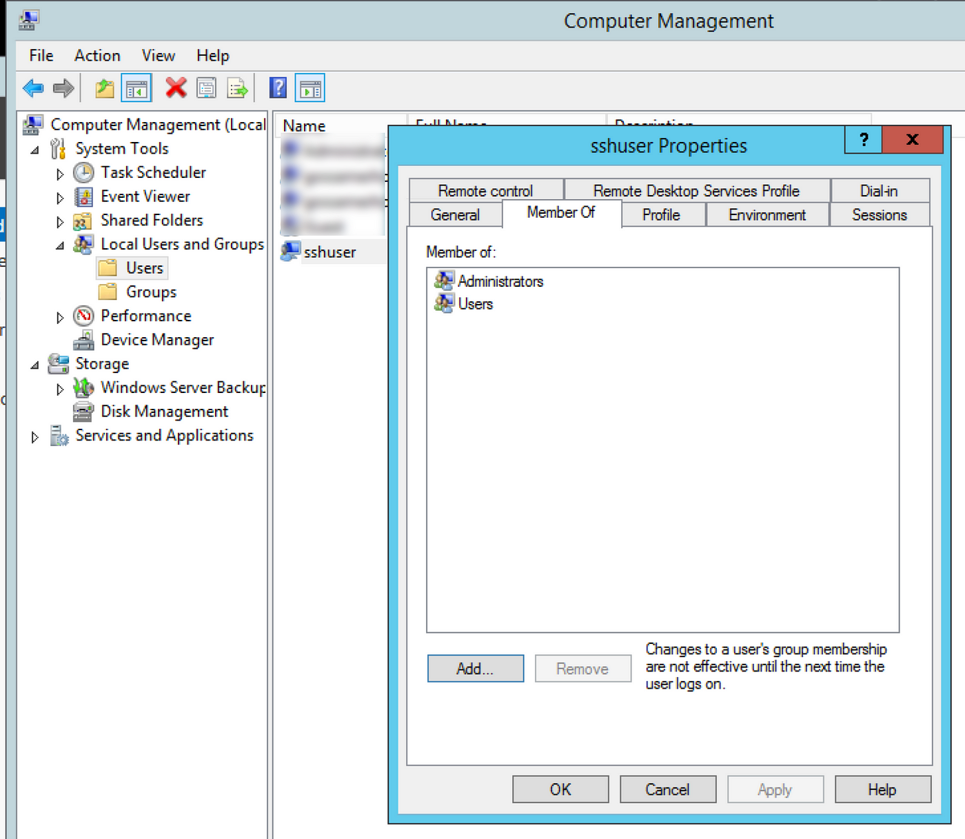Click the OK button

[x=560, y=789]
